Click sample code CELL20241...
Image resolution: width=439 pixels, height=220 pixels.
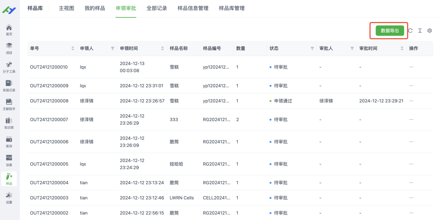pos(216,198)
